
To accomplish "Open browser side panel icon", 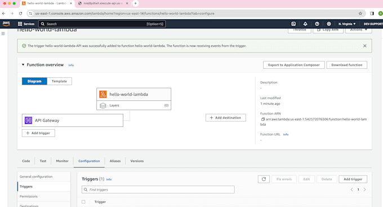I will click(372, 14).
